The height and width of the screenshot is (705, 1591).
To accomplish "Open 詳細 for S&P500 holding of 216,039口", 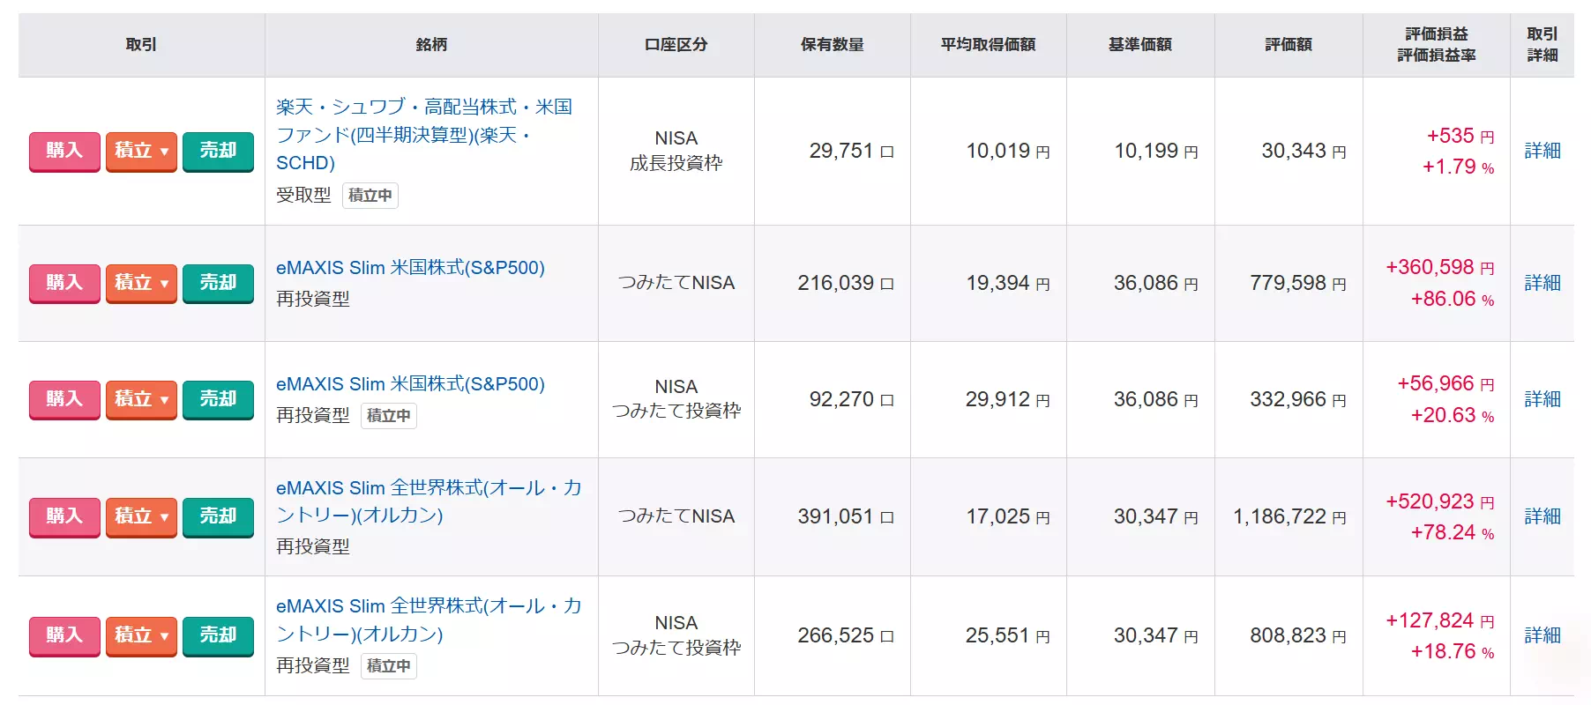I will tap(1542, 283).
